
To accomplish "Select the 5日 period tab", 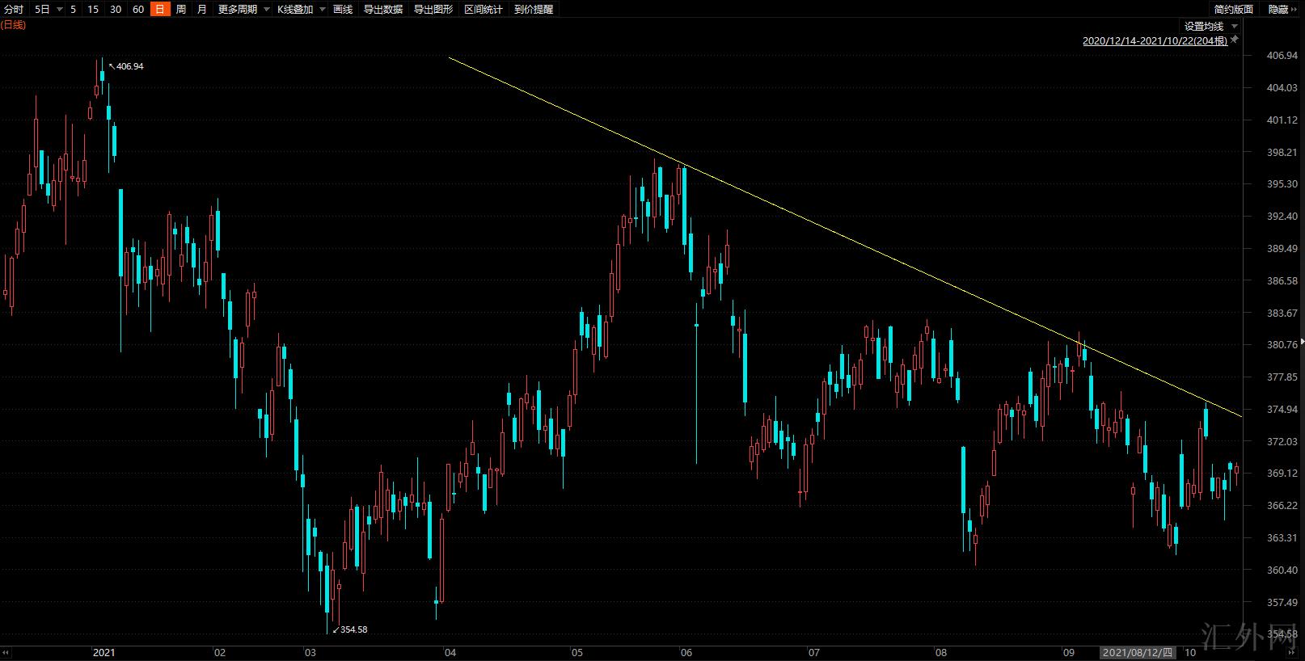I will 42,9.
